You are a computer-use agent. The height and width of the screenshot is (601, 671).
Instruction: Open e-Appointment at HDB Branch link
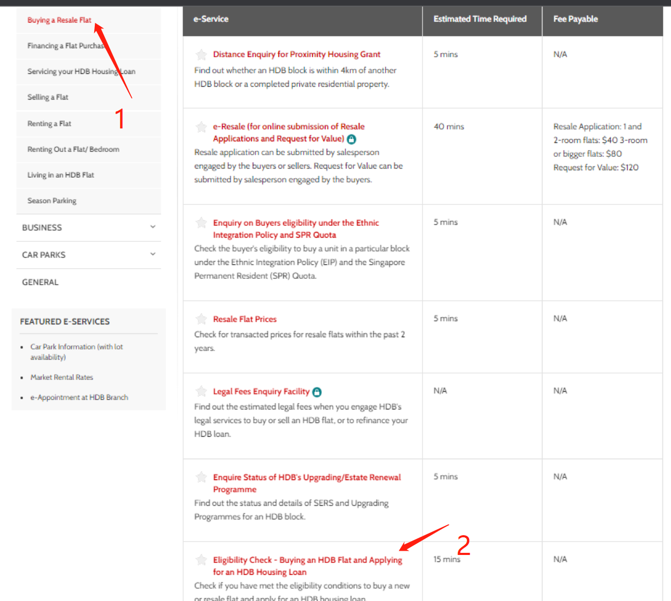click(x=79, y=398)
